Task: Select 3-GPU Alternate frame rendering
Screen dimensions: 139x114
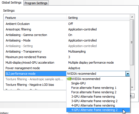Action: pos(98,97)
